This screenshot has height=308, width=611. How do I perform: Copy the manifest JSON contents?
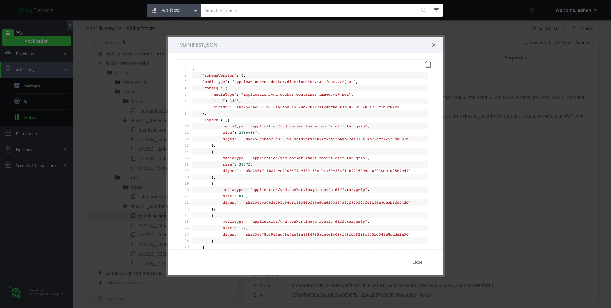pos(428,64)
